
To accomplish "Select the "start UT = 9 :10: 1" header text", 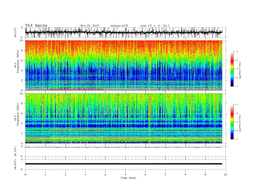I will coord(155,26).
